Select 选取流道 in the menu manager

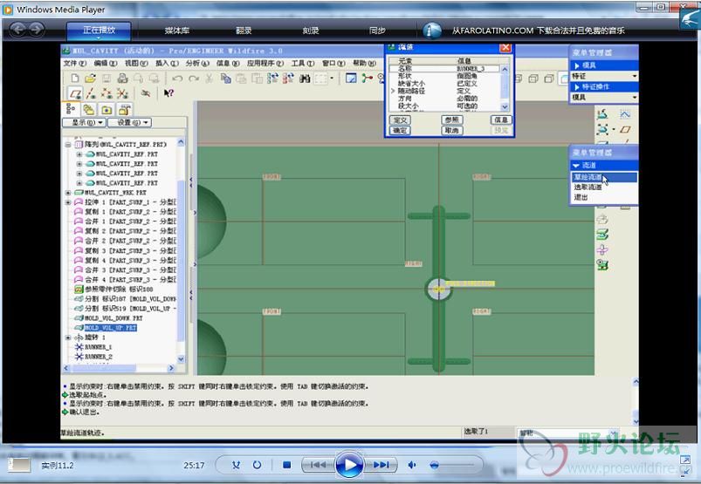[588, 187]
